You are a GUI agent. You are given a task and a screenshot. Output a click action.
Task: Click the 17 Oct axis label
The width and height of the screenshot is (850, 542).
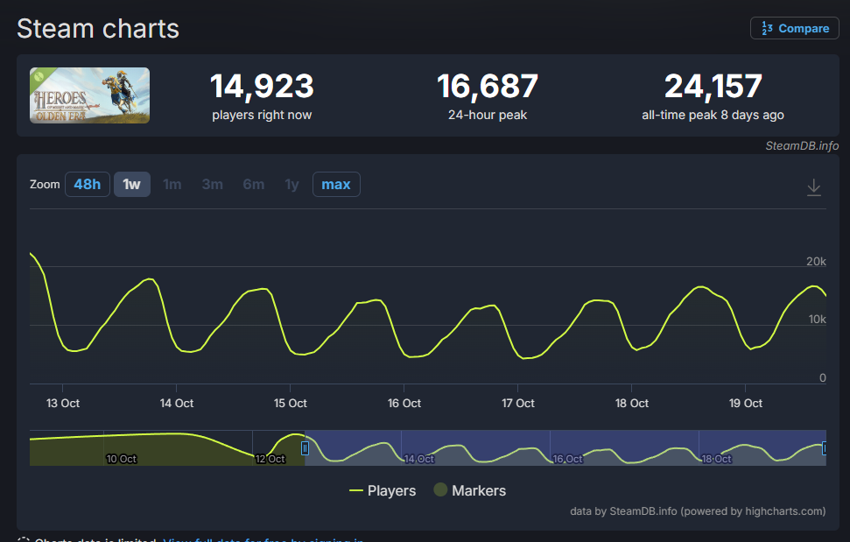[x=517, y=404]
